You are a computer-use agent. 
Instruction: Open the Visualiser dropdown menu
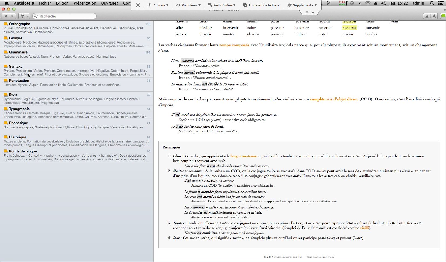(x=188, y=5)
